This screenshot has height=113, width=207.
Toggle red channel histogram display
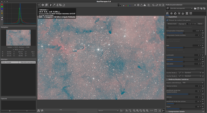click(2, 4)
